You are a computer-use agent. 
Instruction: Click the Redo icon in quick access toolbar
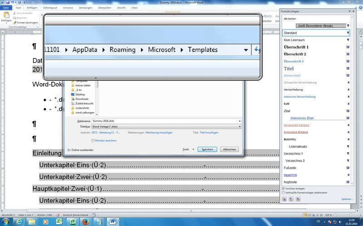[x=19, y=2]
